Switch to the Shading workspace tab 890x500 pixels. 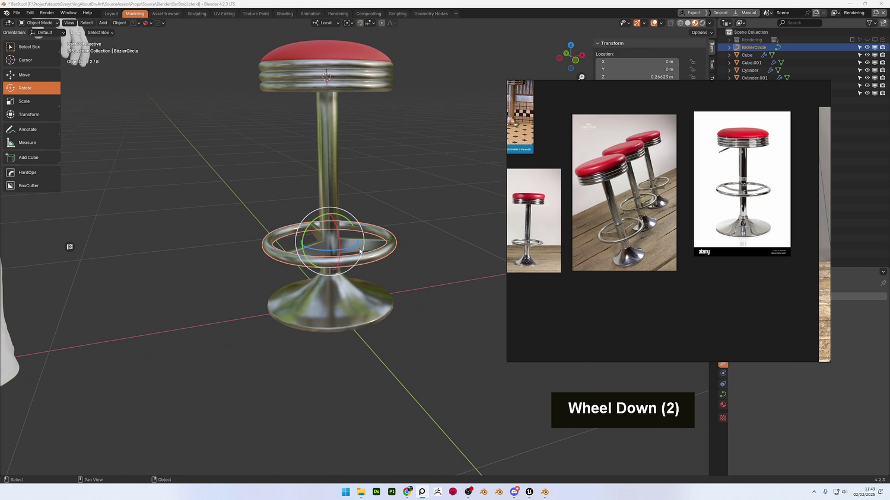tap(285, 14)
